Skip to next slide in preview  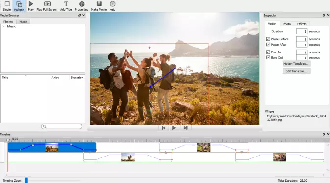(186, 128)
